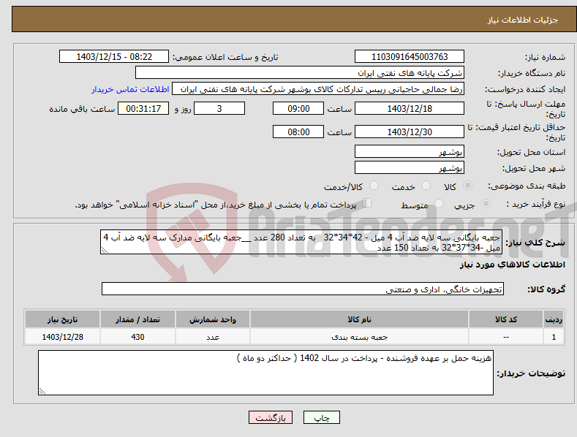Select the جزیی purchase type radio
Screen dimensions: 577x437
coord(486,203)
